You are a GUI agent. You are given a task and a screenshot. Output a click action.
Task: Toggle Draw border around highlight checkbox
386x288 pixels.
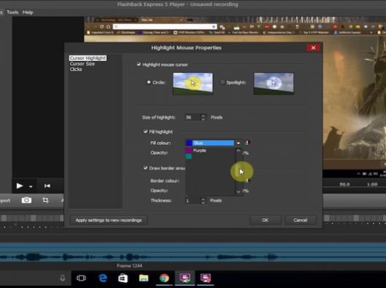tap(146, 168)
